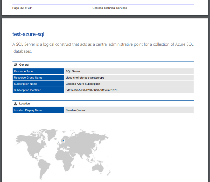Select the General section title
This screenshot has width=210, height=182.
tap(24, 65)
